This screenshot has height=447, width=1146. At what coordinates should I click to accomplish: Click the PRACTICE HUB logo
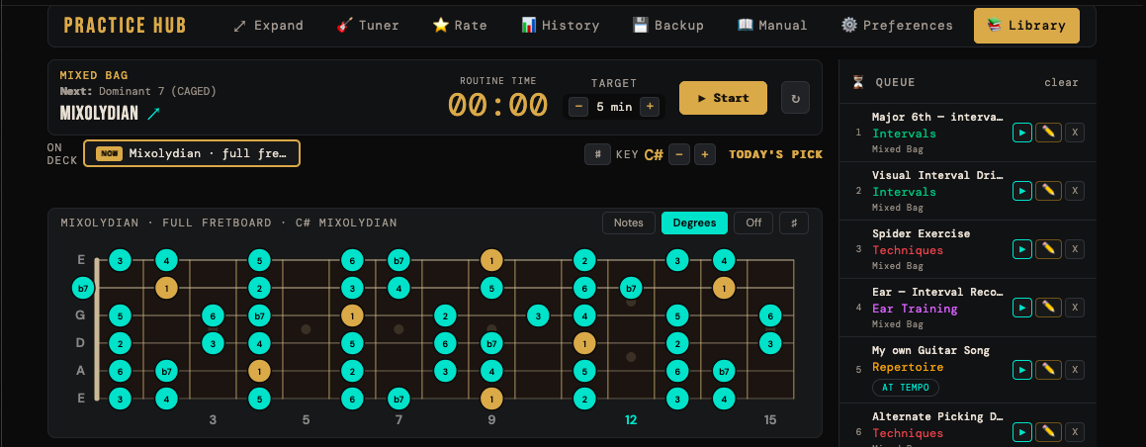(x=125, y=26)
